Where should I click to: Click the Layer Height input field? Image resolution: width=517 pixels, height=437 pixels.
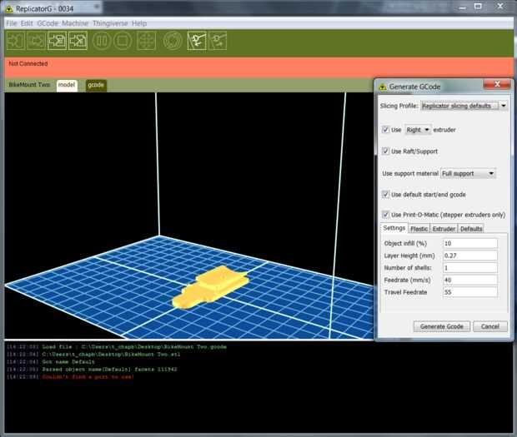click(470, 256)
